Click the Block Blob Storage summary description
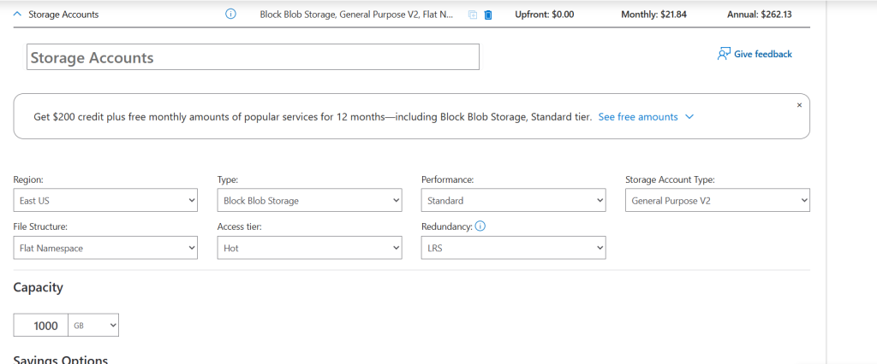Image resolution: width=877 pixels, height=364 pixels. point(356,15)
